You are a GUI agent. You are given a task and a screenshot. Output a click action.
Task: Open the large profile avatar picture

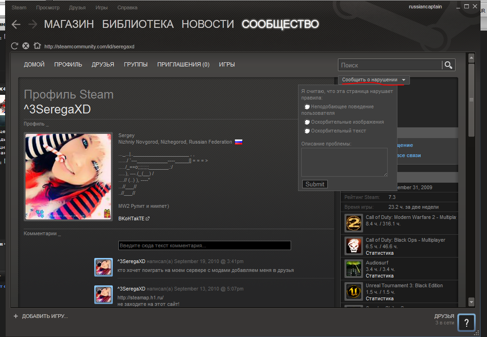[68, 177]
